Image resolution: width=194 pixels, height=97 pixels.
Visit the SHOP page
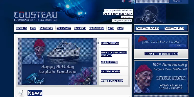(120, 28)
